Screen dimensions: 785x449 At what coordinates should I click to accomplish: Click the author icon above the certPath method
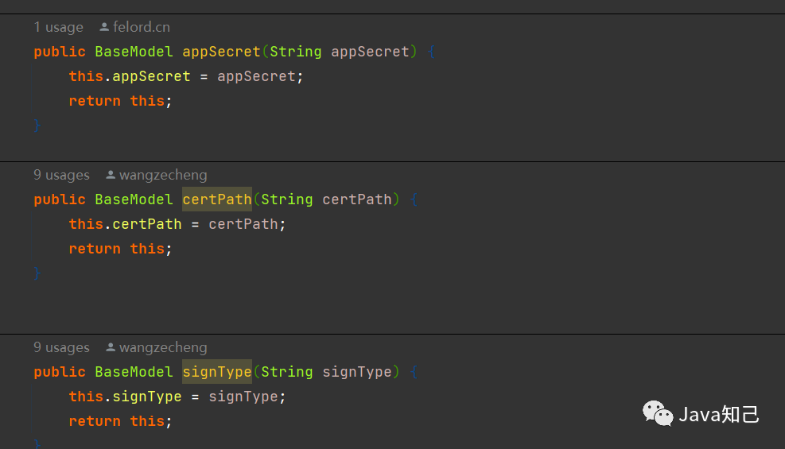pyautogui.click(x=111, y=175)
